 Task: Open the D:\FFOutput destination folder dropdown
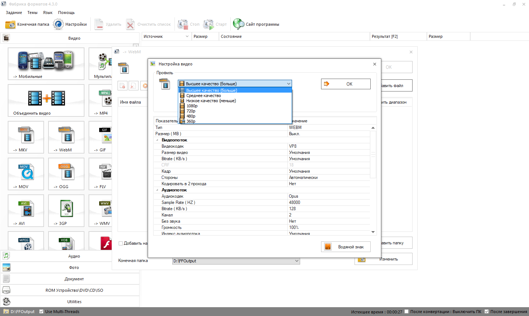[296, 261]
